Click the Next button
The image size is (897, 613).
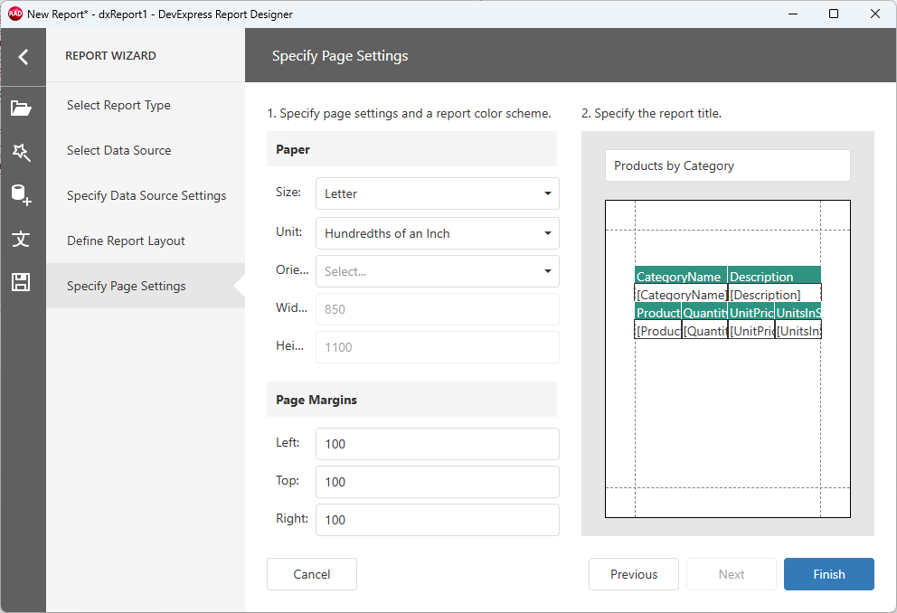[732, 574]
